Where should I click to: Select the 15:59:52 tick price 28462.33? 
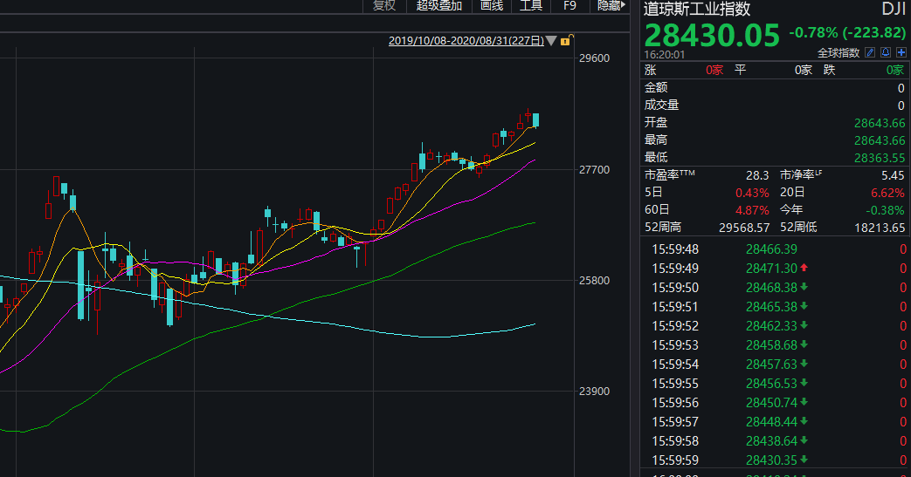(x=771, y=326)
